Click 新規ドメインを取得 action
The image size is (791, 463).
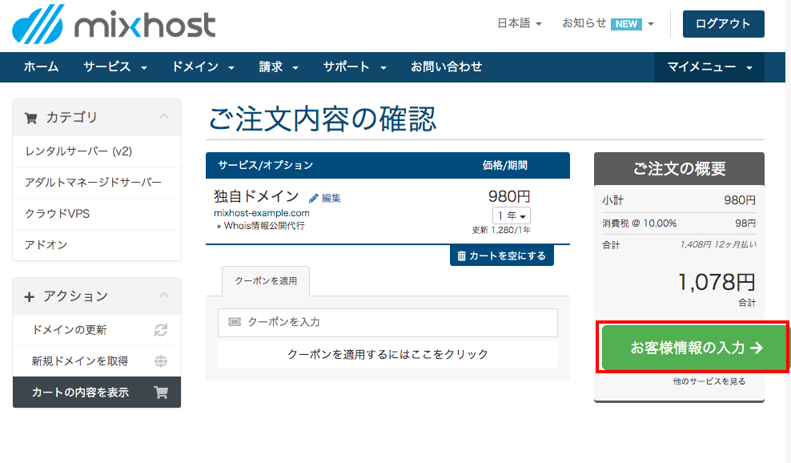tap(97, 361)
